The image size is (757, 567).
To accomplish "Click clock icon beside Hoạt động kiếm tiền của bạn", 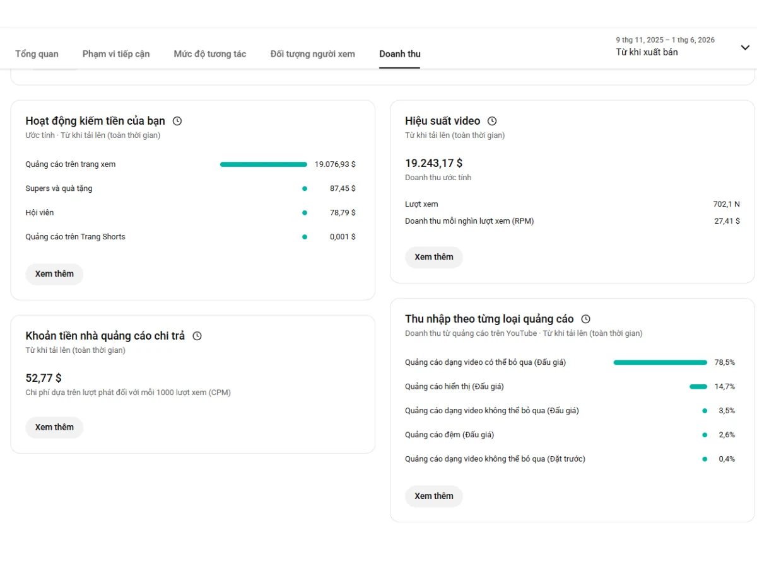I will (x=177, y=121).
